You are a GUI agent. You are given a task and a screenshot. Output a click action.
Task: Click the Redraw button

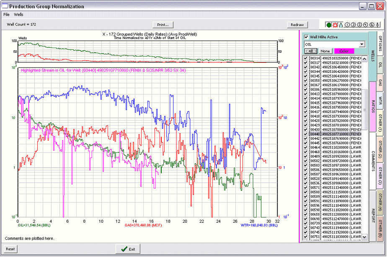tap(297, 24)
